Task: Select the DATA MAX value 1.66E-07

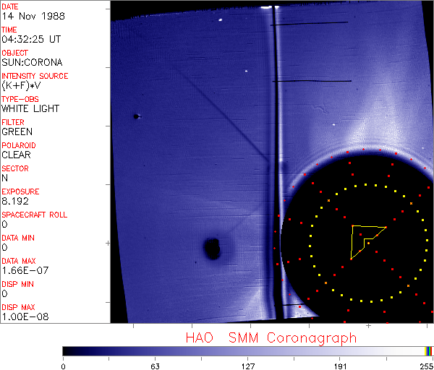Action: (22, 270)
